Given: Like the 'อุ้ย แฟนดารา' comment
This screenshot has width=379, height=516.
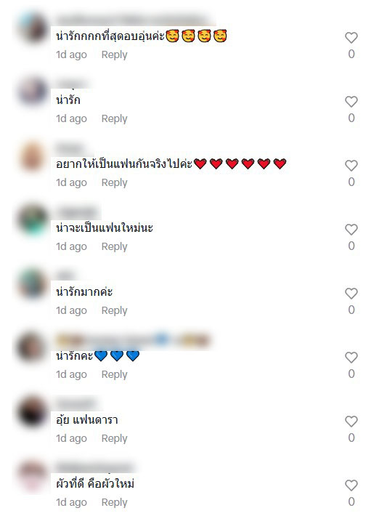Looking at the screenshot, I should tap(351, 422).
